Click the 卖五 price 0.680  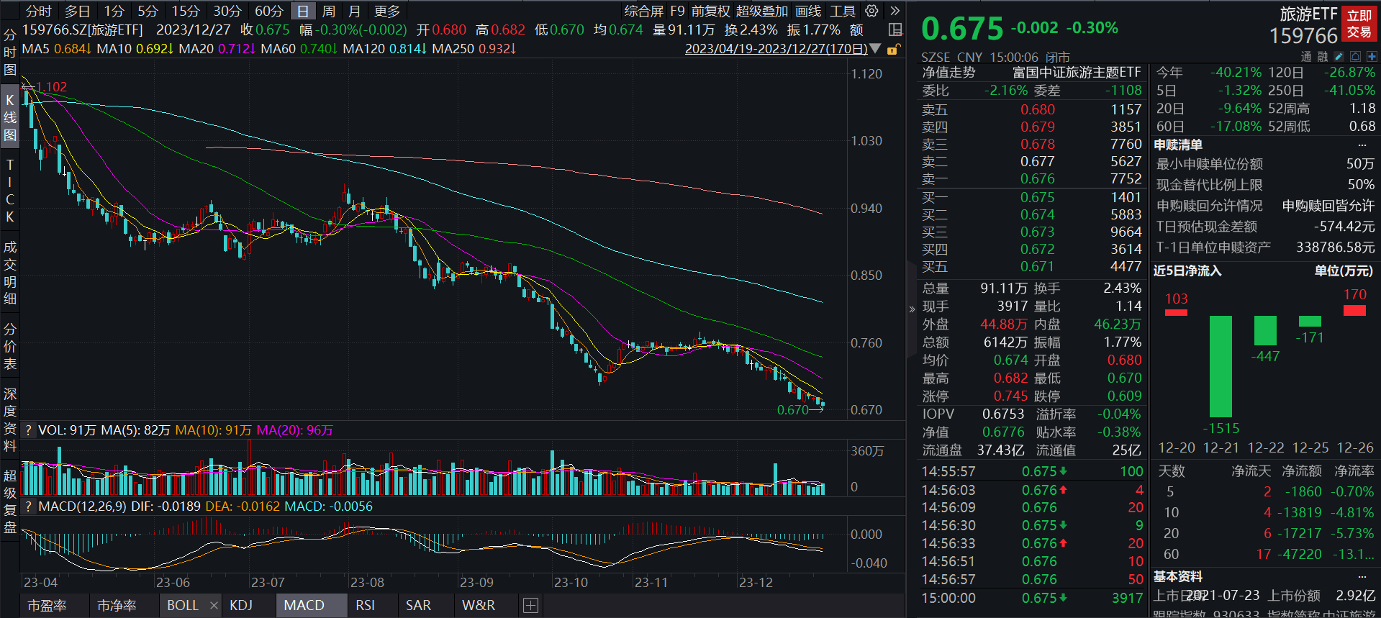pyautogui.click(x=1037, y=109)
